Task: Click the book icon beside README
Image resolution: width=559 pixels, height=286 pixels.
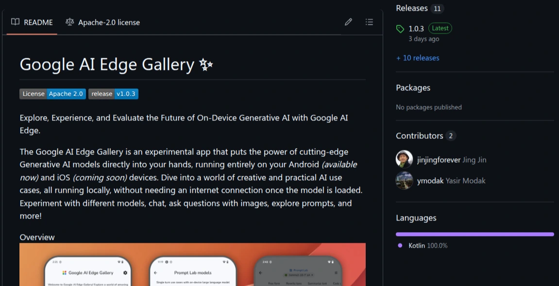Action: tap(15, 22)
